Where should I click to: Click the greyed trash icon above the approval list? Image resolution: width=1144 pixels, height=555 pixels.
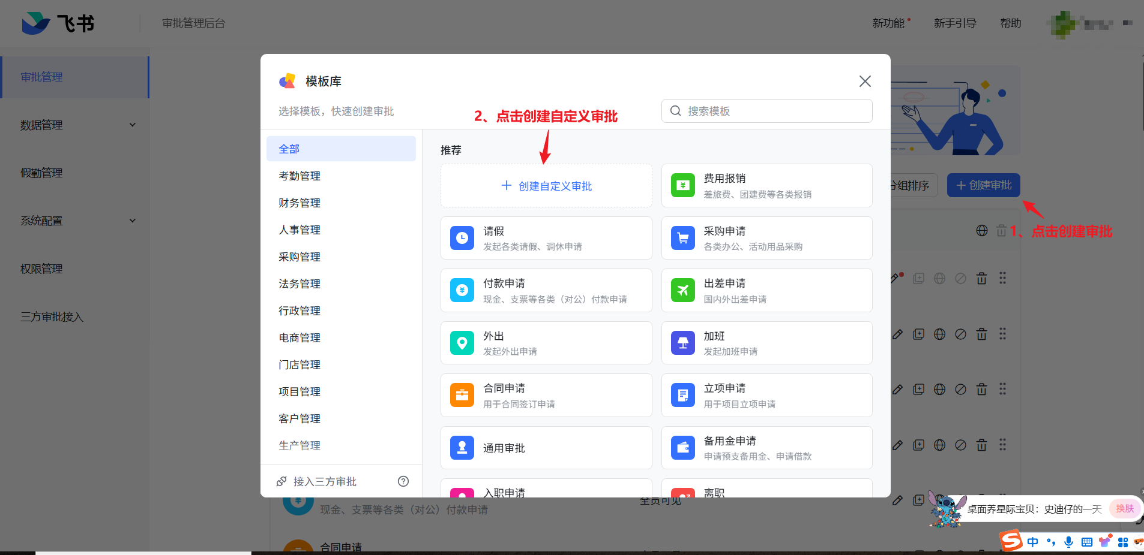tap(1001, 231)
